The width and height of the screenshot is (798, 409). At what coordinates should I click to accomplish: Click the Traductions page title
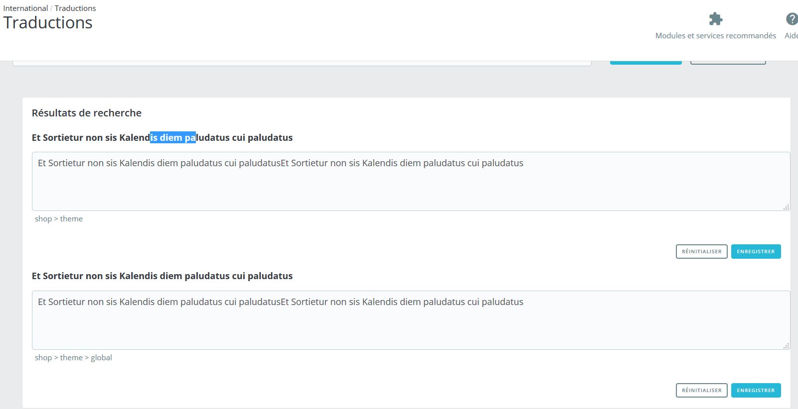[x=48, y=23]
